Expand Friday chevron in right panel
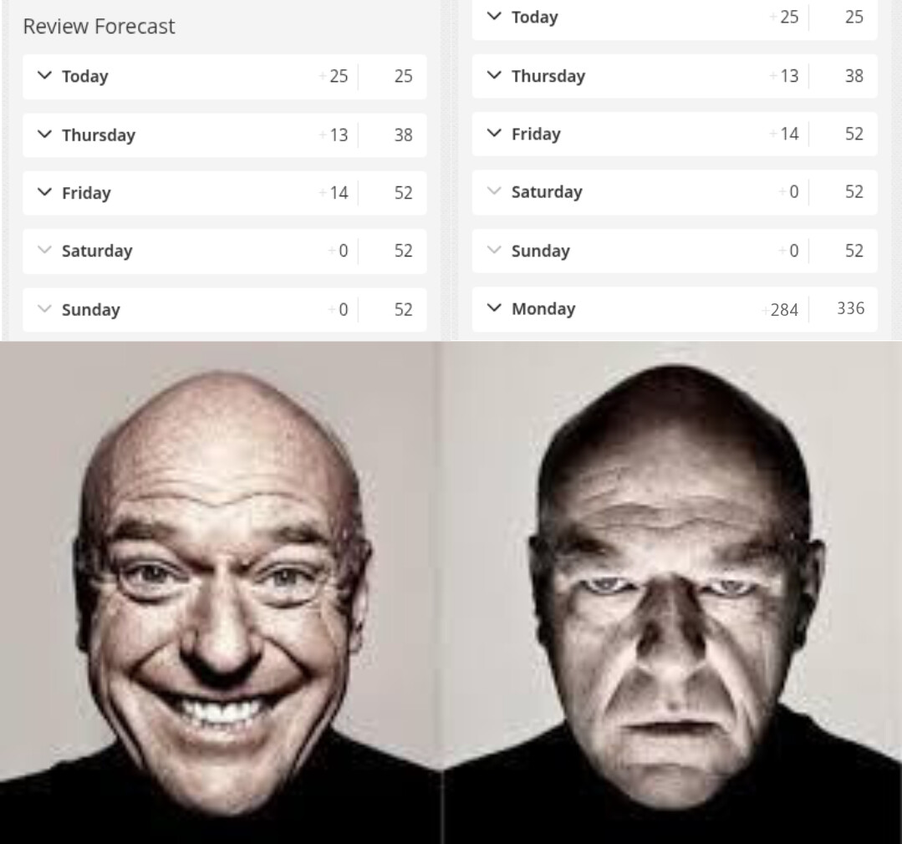The height and width of the screenshot is (844, 902). tap(494, 134)
